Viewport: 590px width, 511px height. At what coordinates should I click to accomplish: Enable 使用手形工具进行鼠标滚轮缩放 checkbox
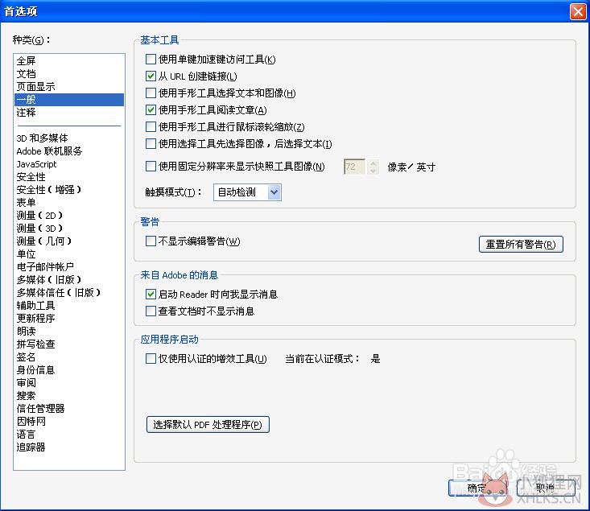coord(151,127)
